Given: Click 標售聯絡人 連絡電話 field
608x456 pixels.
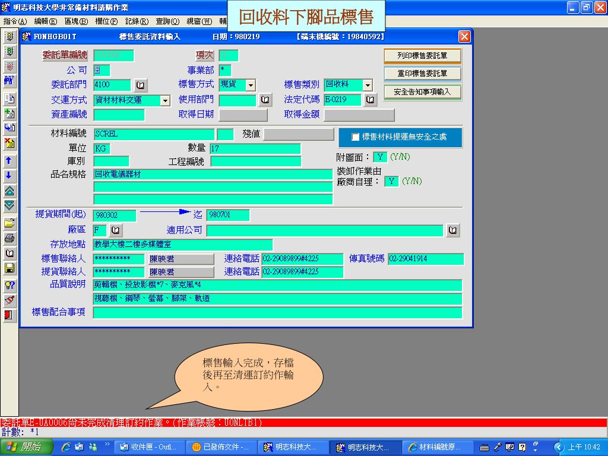Looking at the screenshot, I should coord(302,259).
